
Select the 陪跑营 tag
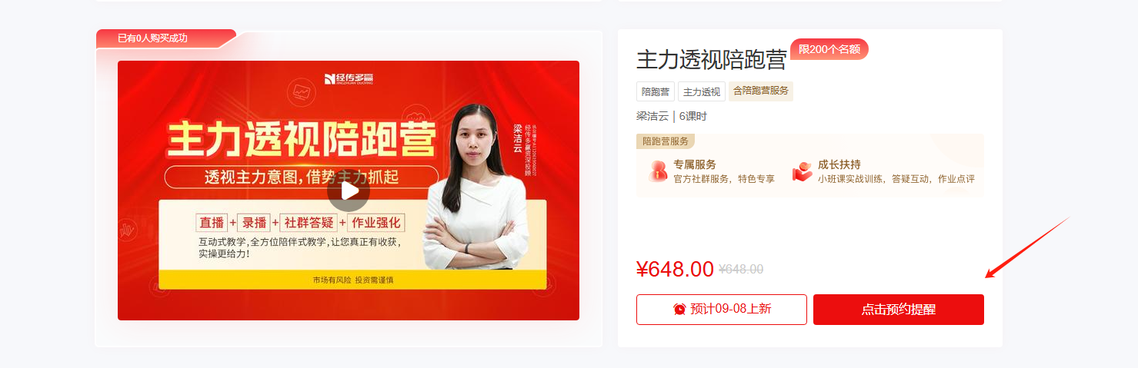(655, 91)
